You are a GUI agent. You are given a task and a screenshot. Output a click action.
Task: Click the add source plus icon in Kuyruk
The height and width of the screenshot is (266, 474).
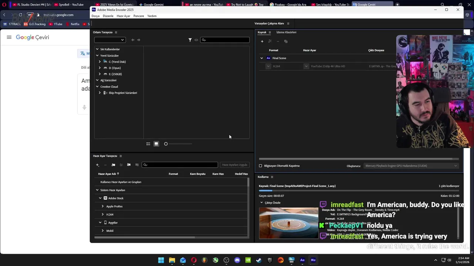262,41
